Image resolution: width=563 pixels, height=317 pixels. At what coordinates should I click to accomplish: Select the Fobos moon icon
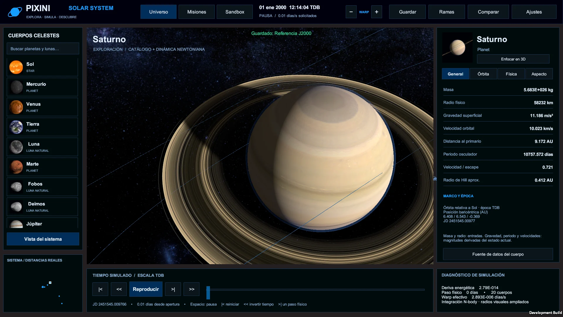[16, 187]
